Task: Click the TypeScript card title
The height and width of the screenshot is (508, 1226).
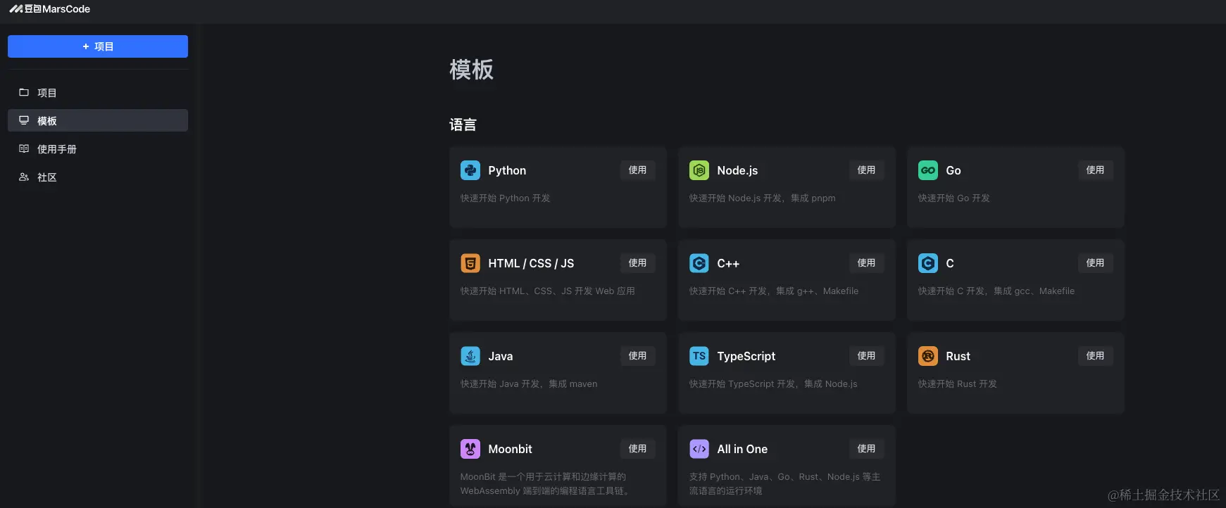Action: 746,356
